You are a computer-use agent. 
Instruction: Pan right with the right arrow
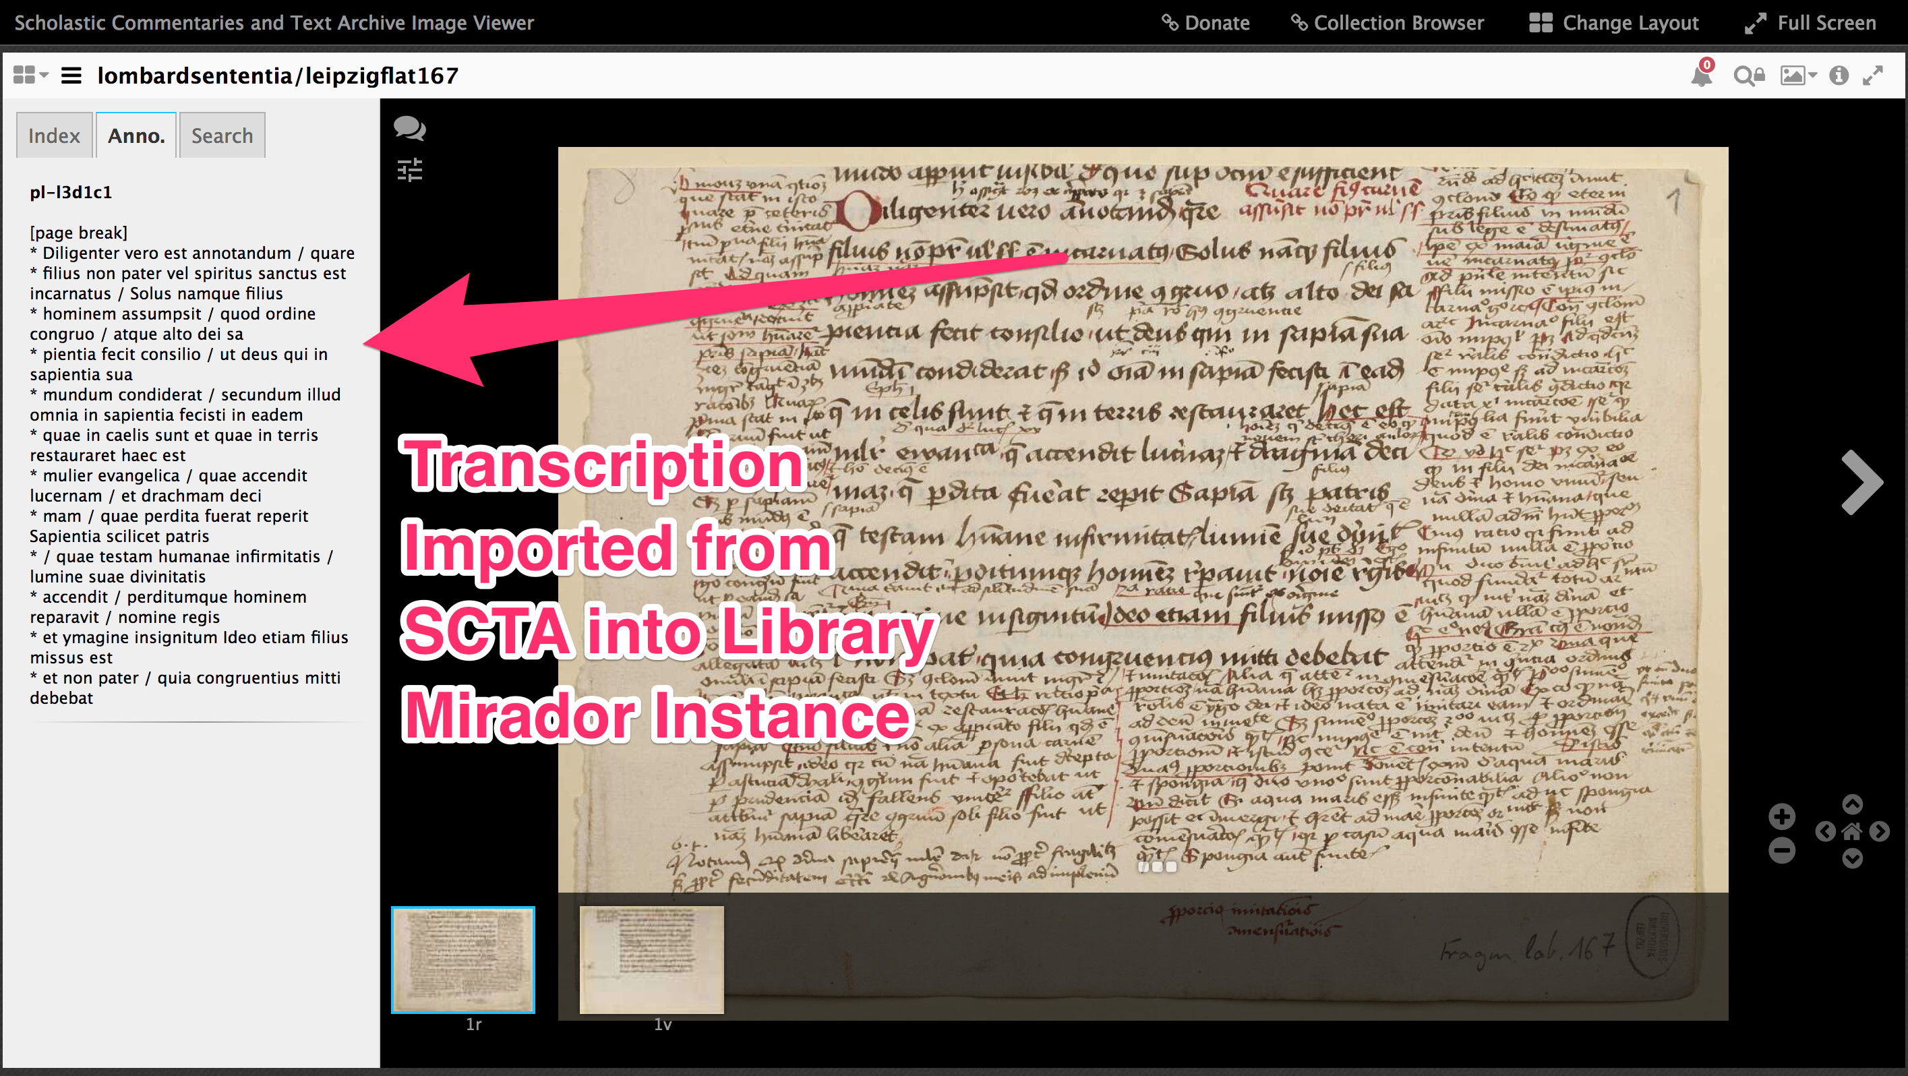[1879, 832]
